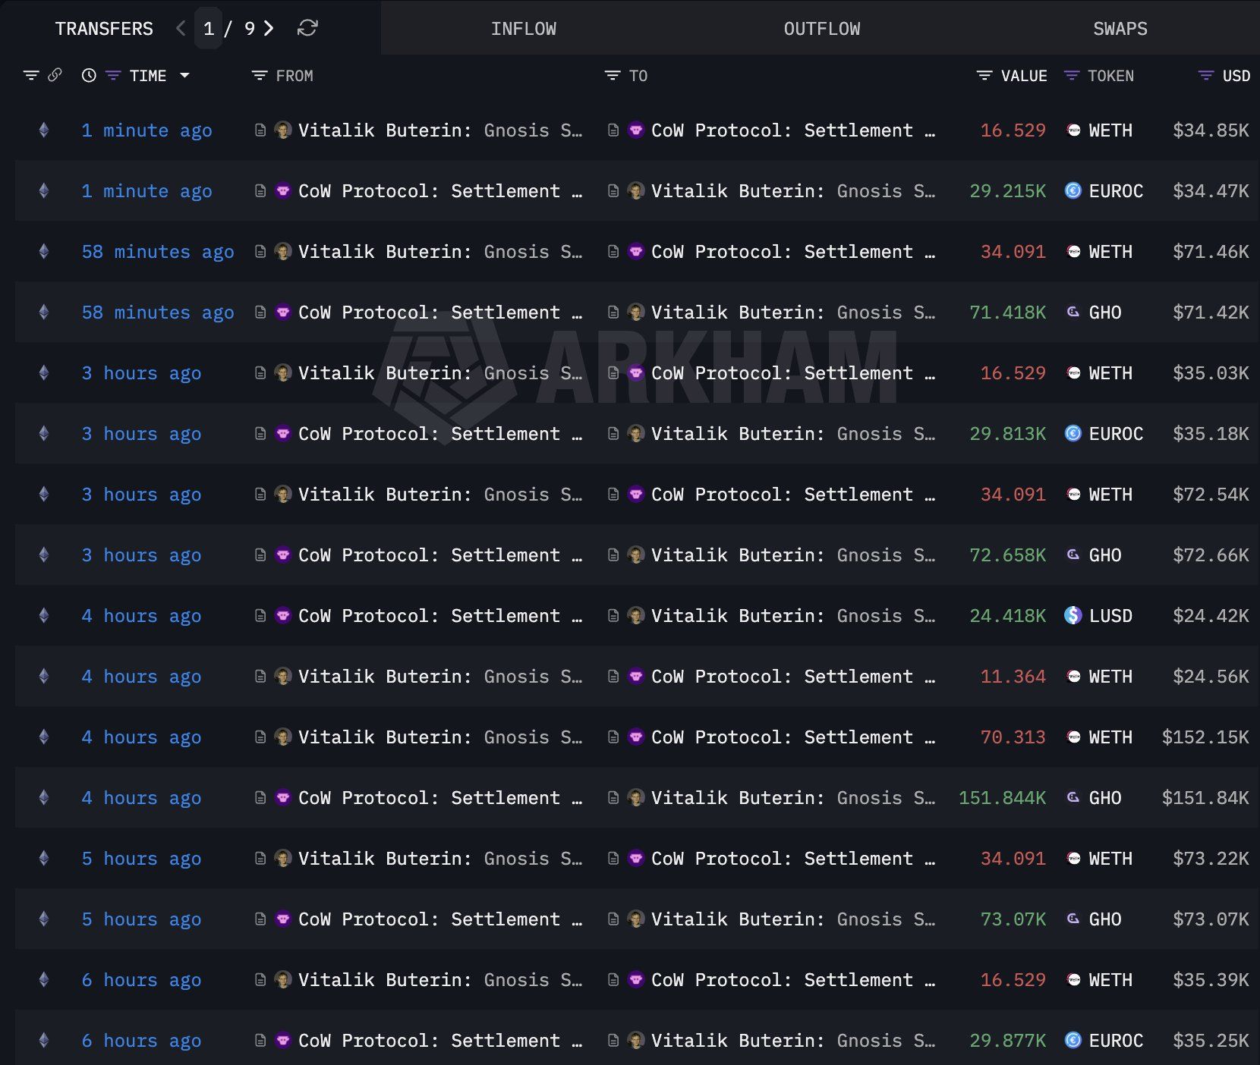This screenshot has height=1065, width=1260.
Task: Switch to the SWAPS tab
Action: coord(1120,28)
